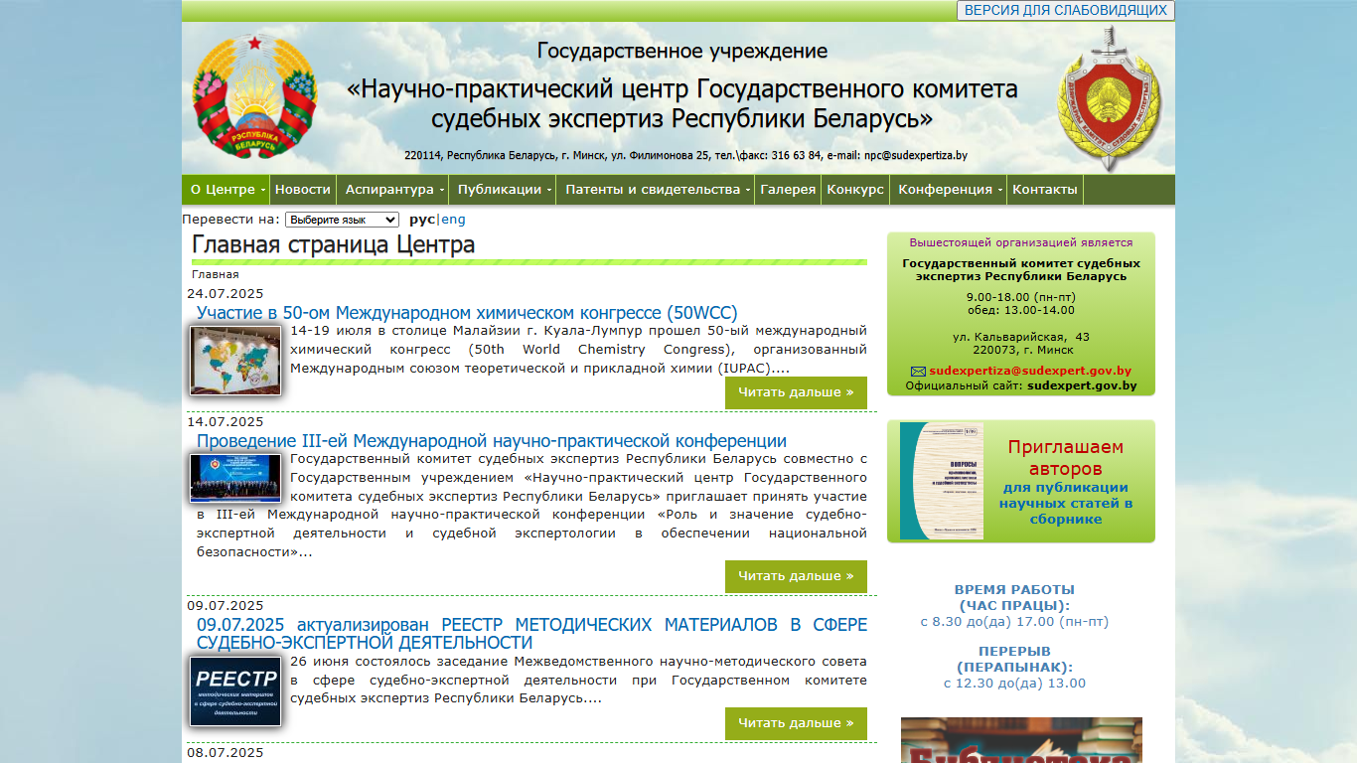The width and height of the screenshot is (1357, 763).
Task: Click the ул. Кальварийская, 43 address
Action: pyautogui.click(x=1021, y=337)
